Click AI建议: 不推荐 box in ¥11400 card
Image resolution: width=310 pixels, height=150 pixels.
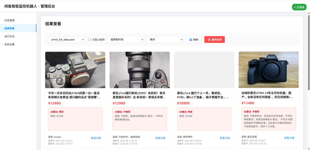[269, 119]
